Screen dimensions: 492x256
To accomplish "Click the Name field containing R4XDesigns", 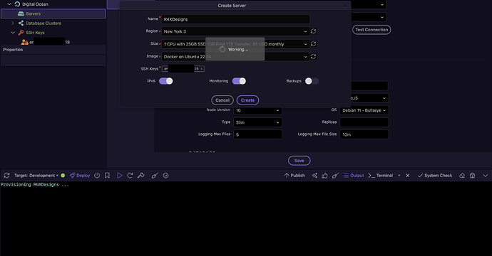I will (x=235, y=19).
